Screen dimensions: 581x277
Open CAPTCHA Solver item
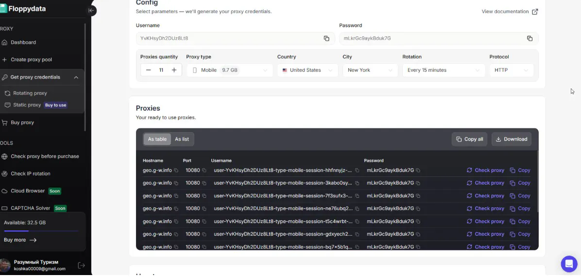tap(31, 208)
